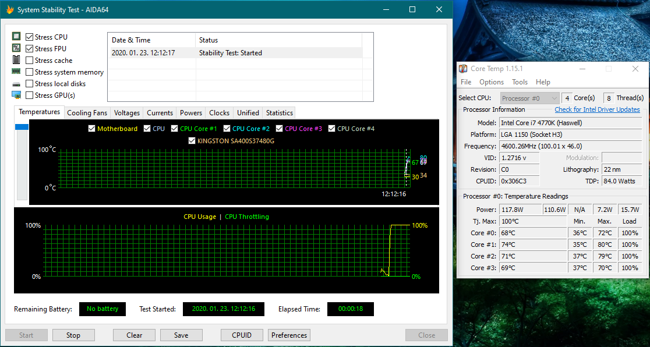Follow the Check for Intel Driver Updates link
Viewport: 650px width, 347px height.
598,109
